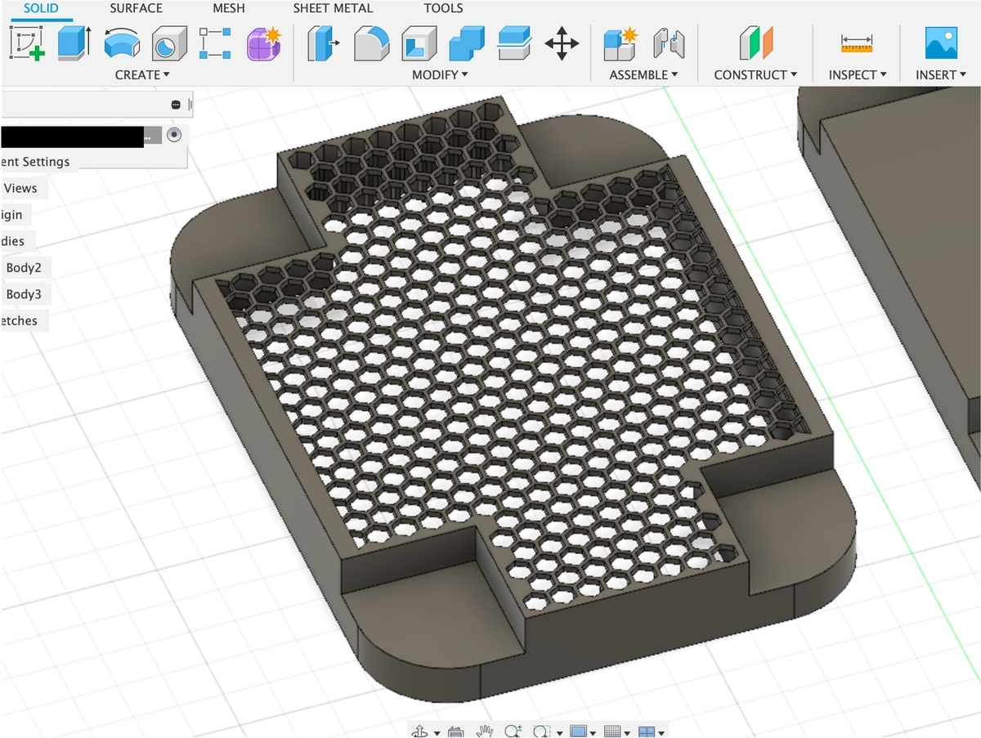Select Named Views in the browser
The width and height of the screenshot is (981, 738).
(x=20, y=188)
